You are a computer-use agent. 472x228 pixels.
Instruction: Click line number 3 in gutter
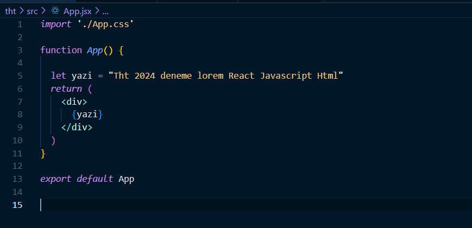click(20, 50)
